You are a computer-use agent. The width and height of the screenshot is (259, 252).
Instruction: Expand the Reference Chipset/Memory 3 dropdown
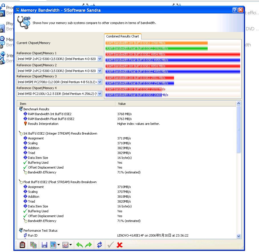click(x=100, y=82)
